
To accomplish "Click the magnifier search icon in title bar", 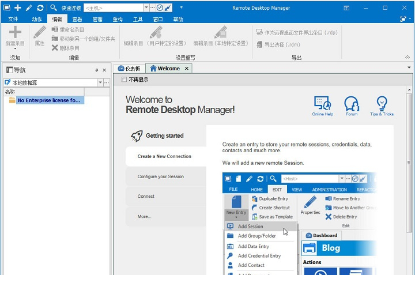I will point(54,7).
